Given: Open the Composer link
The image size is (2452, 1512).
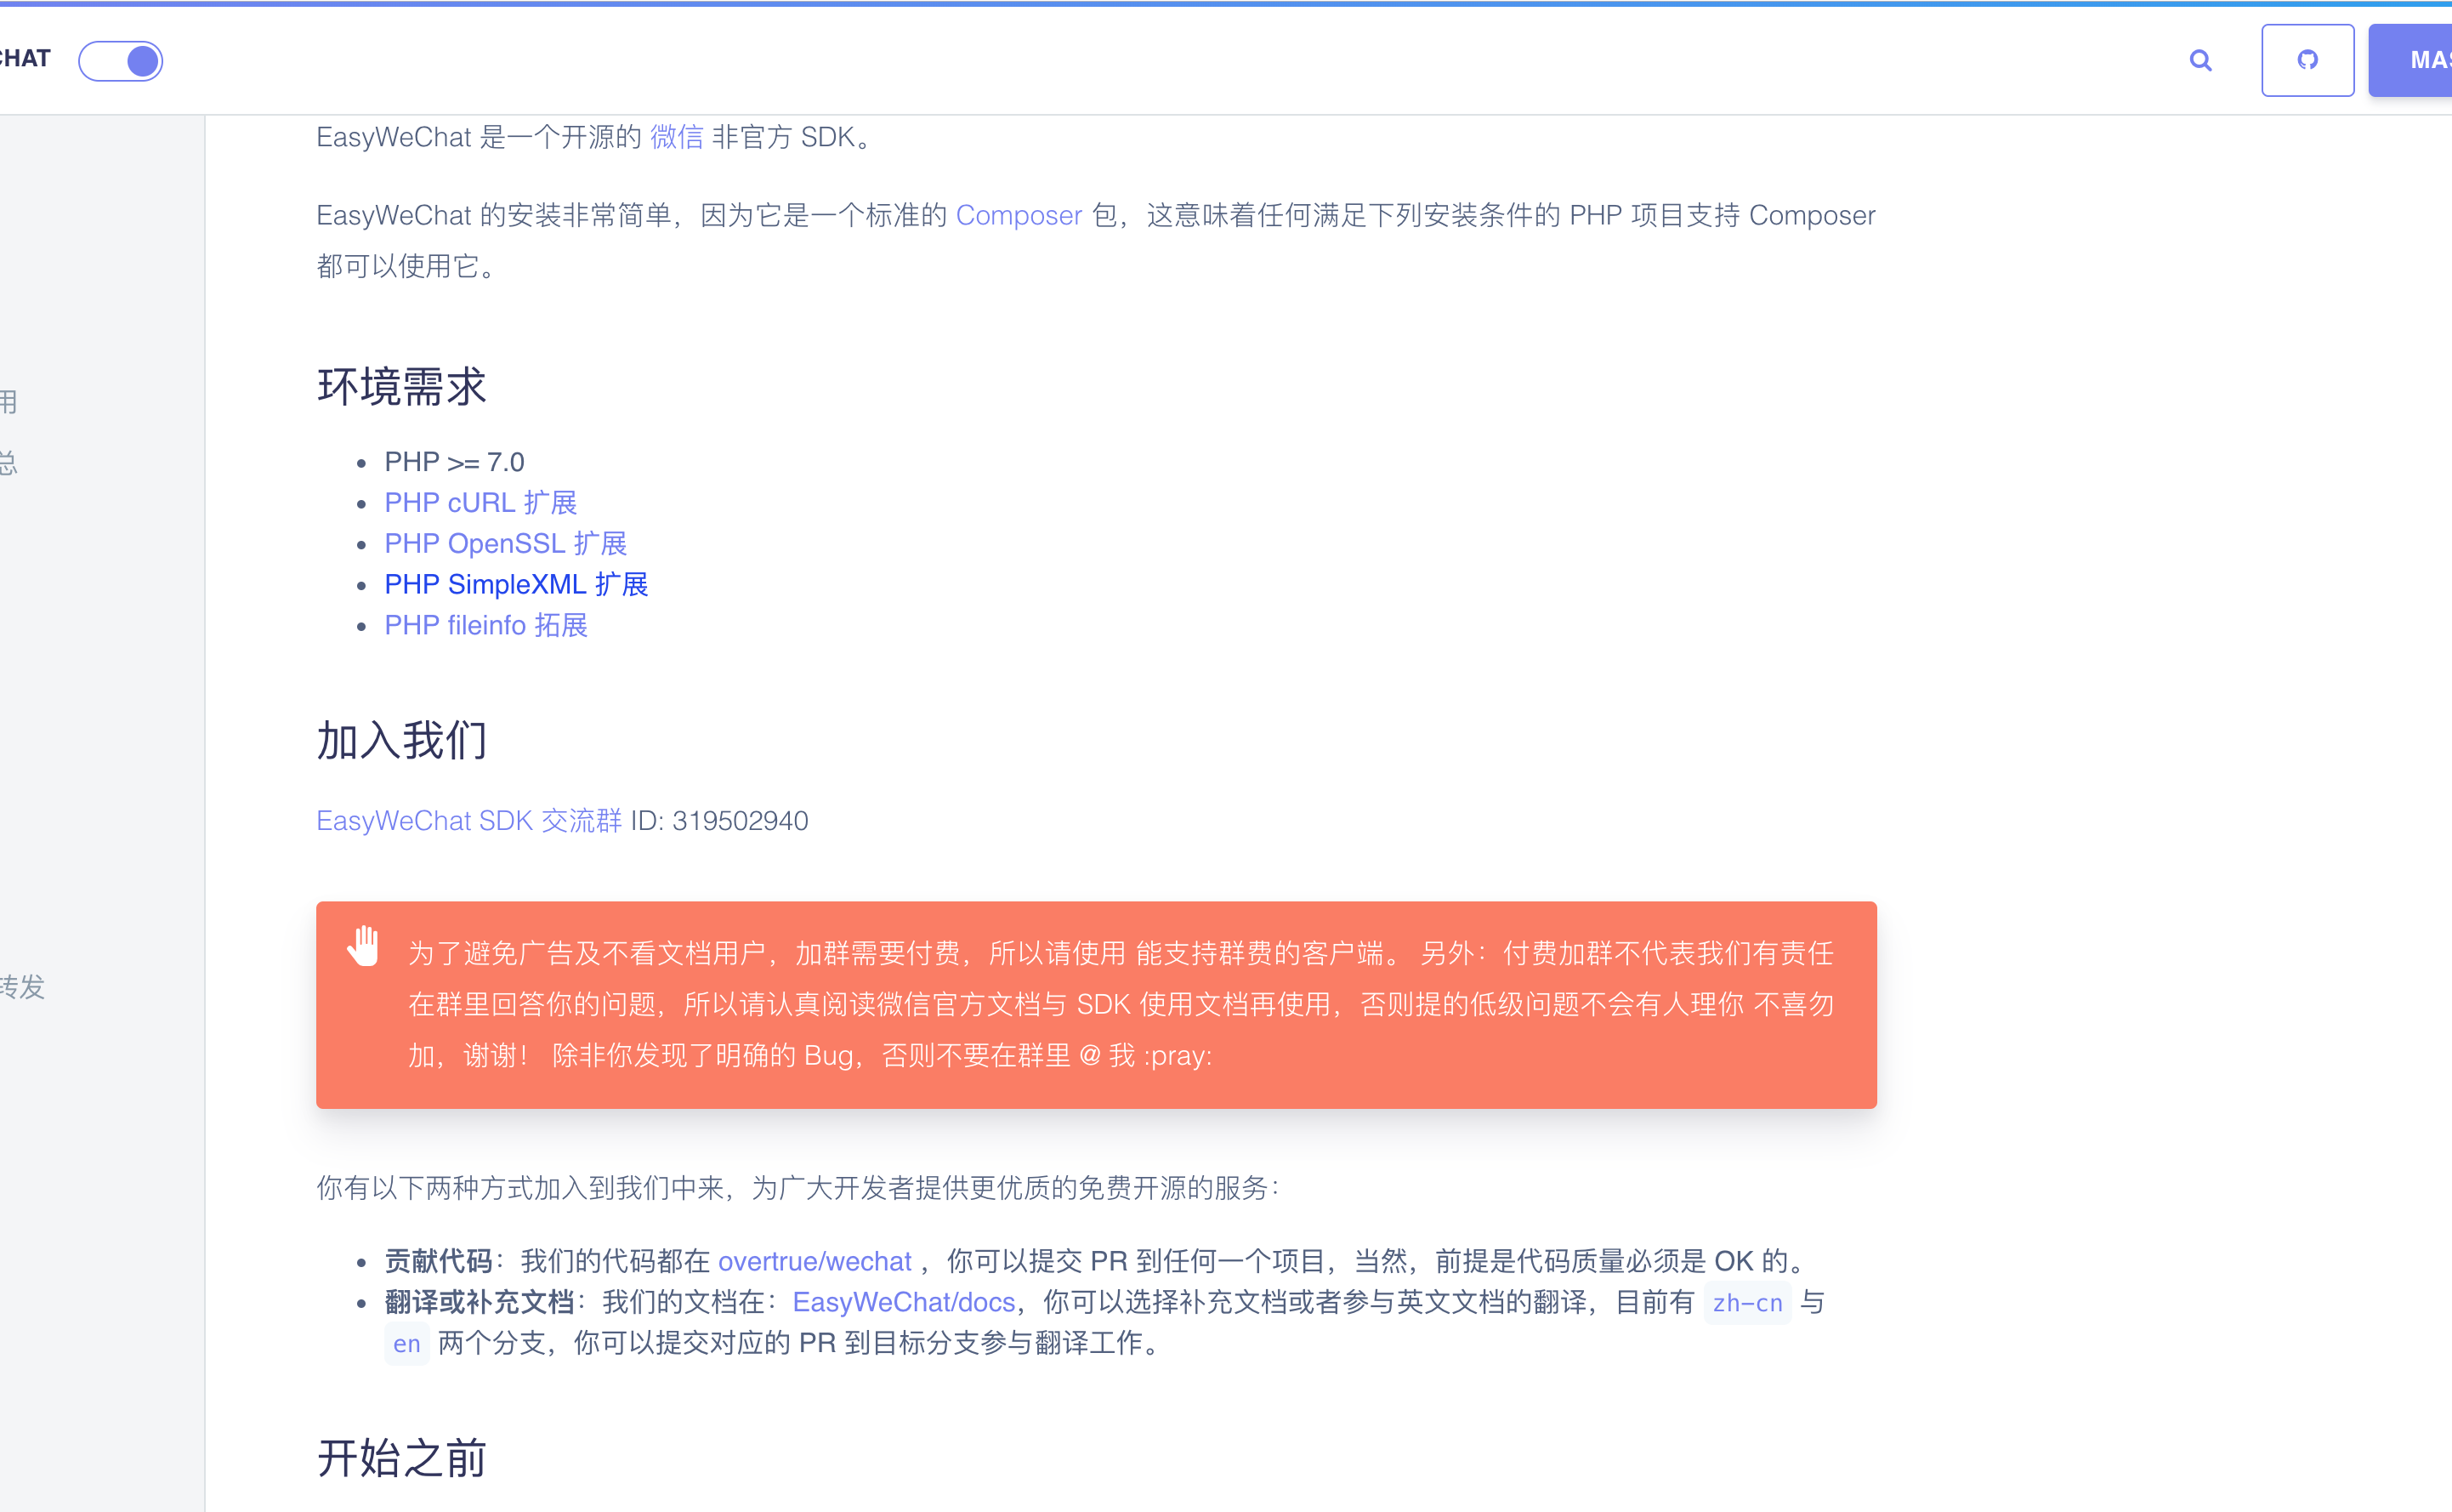Looking at the screenshot, I should (x=1018, y=215).
